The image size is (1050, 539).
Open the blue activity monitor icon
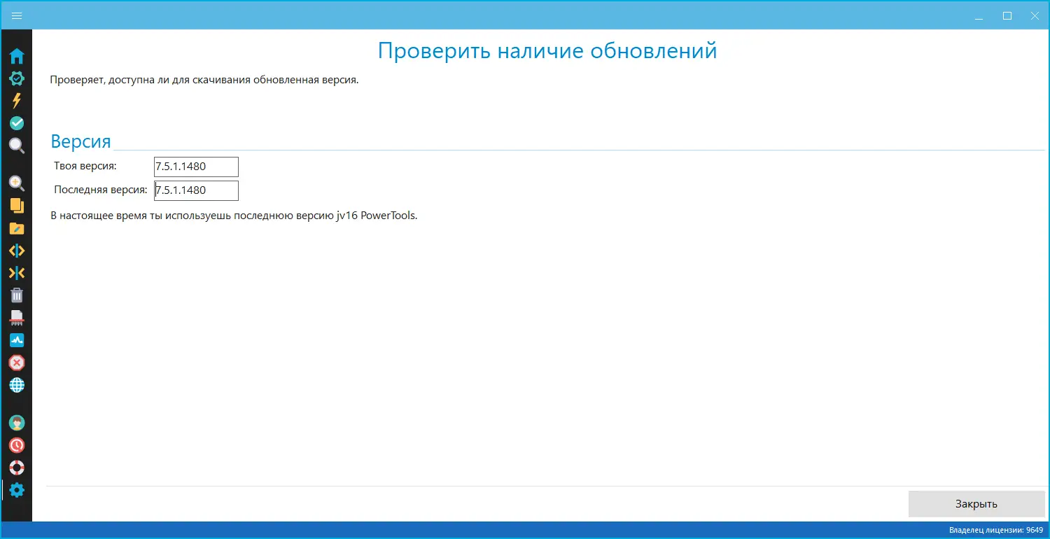(17, 340)
